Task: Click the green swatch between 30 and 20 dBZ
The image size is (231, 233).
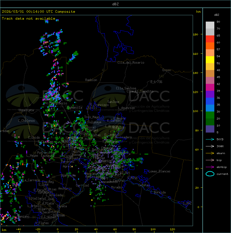Action: click(210, 115)
